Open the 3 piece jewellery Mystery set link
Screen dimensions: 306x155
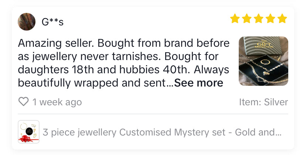click(x=162, y=132)
